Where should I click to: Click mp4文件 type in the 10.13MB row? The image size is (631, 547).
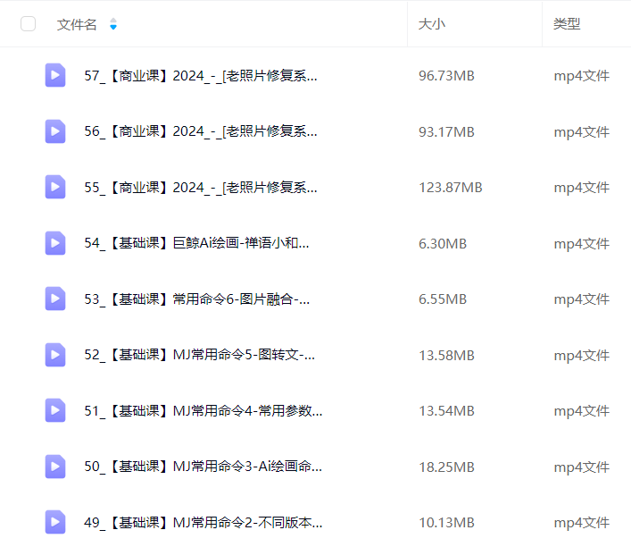tap(582, 523)
